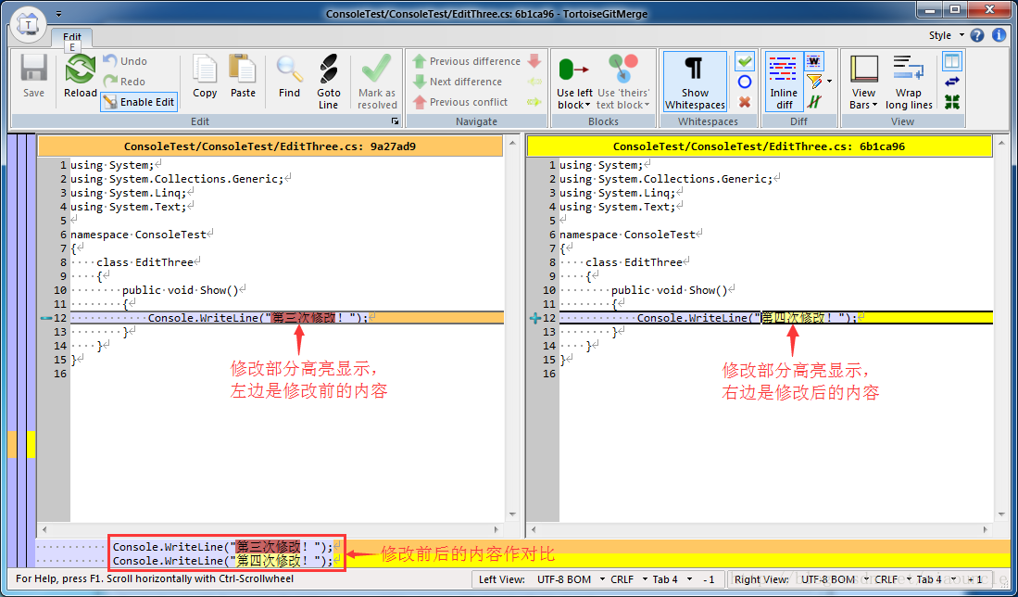Viewport: 1018px width, 597px height.
Task: Click left pane vertical scrollbar up arrow
Action: coord(513,142)
